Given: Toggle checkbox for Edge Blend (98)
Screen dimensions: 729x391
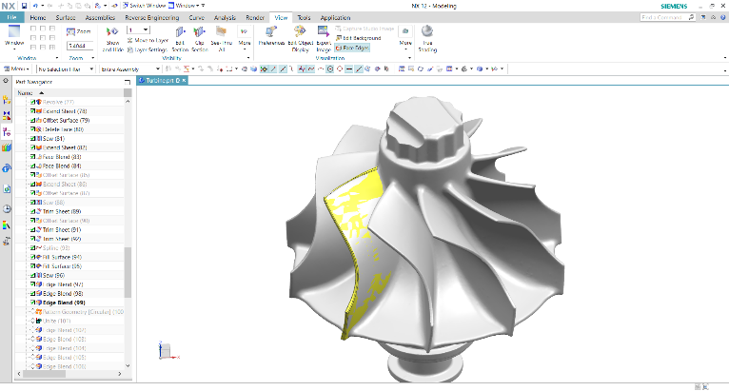Looking at the screenshot, I should point(33,293).
